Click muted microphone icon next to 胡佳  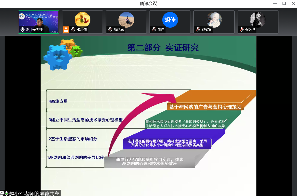click(154, 29)
